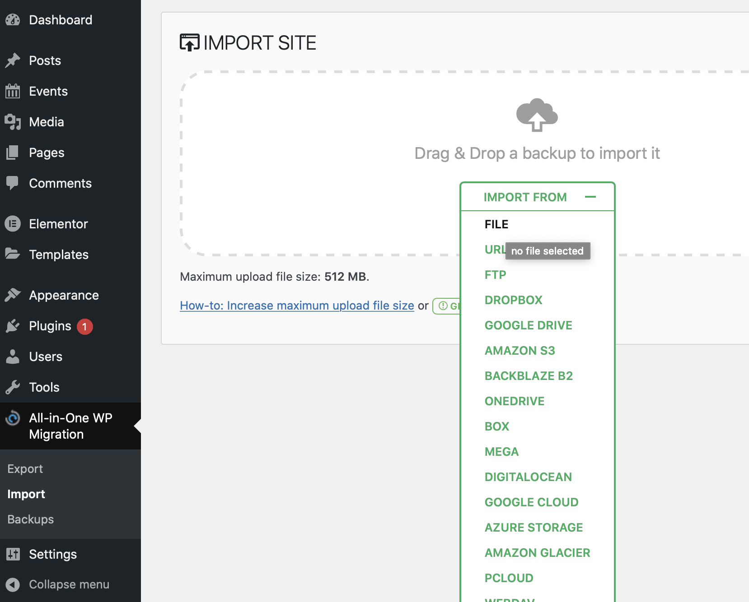Click the Events calendar icon
This screenshot has width=749, height=602.
[x=13, y=91]
